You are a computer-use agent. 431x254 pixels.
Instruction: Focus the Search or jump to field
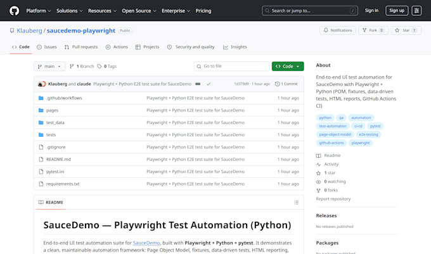tap(310, 11)
